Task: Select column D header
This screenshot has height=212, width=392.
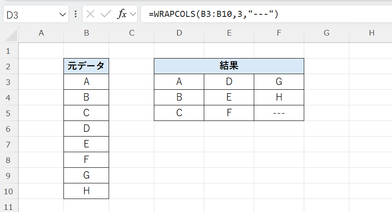Action: 179,33
